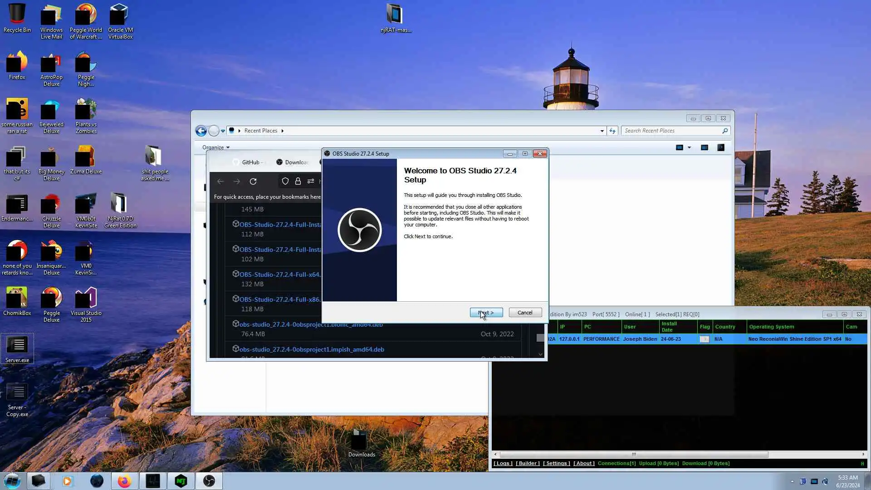Click the njRAT horizontal scrollbar
The width and height of the screenshot is (871, 490).
633,454
